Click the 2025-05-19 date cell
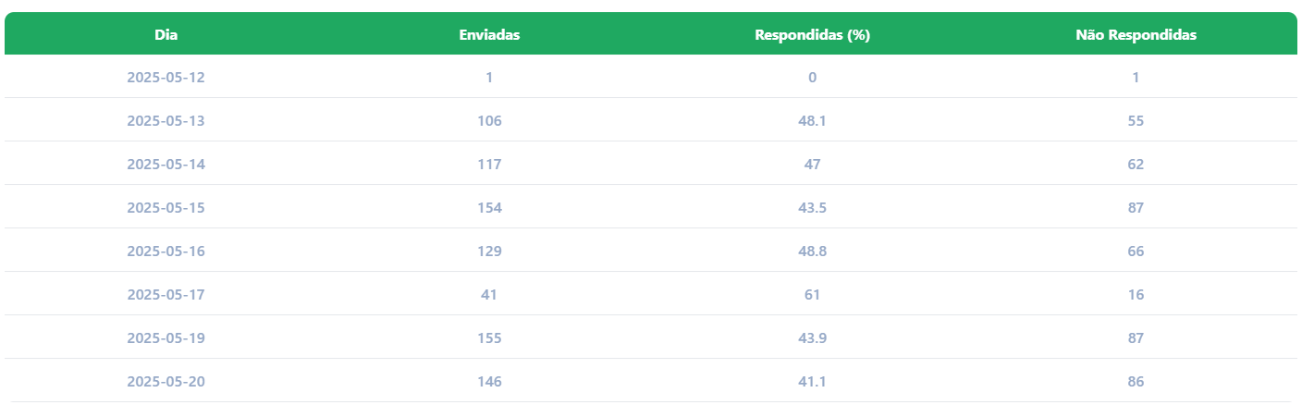Viewport: 1302px width, 405px height. coord(166,338)
